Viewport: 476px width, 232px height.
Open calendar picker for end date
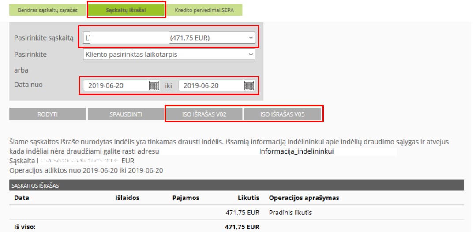pyautogui.click(x=249, y=85)
